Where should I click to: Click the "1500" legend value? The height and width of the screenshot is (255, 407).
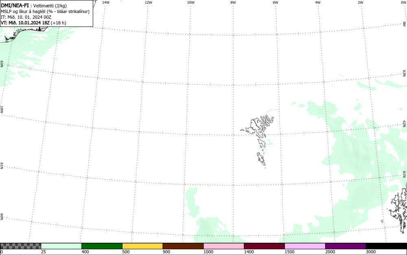pyautogui.click(x=289, y=252)
